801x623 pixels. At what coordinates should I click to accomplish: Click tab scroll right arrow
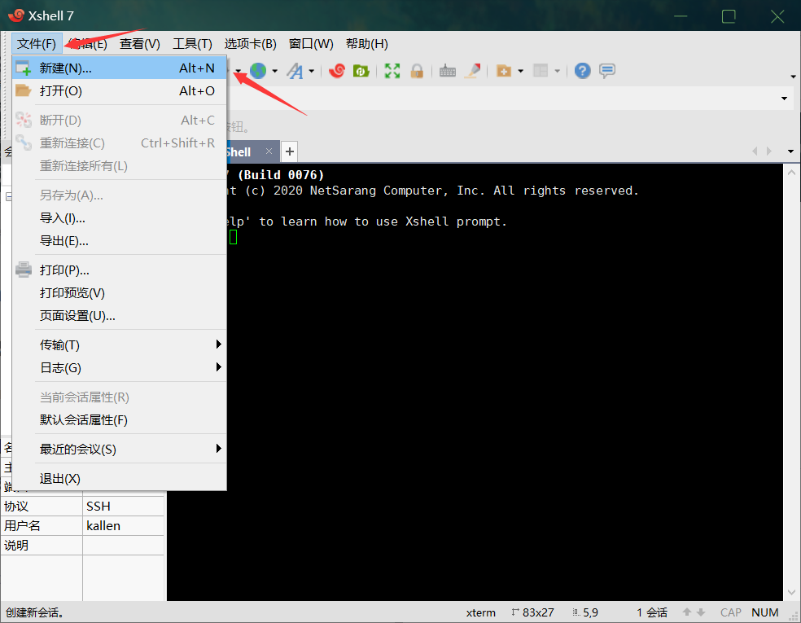click(768, 151)
